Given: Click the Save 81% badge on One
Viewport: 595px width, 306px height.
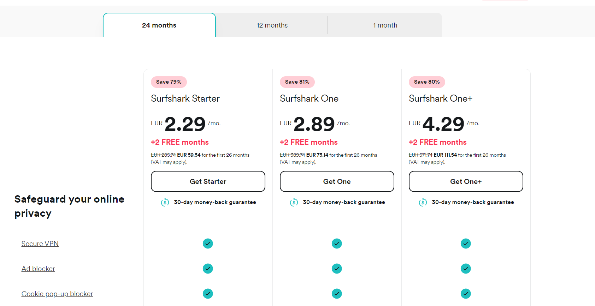Looking at the screenshot, I should coord(297,82).
